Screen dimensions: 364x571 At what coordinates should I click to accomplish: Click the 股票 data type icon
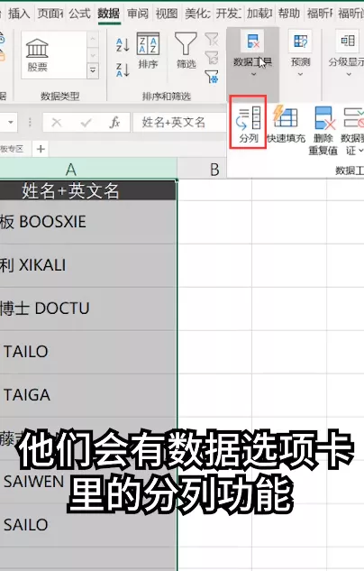[37, 55]
